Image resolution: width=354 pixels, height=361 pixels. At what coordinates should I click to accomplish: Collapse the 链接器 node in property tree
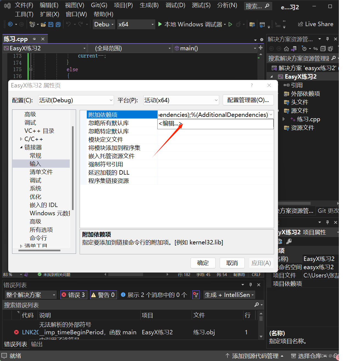[x=21, y=147]
